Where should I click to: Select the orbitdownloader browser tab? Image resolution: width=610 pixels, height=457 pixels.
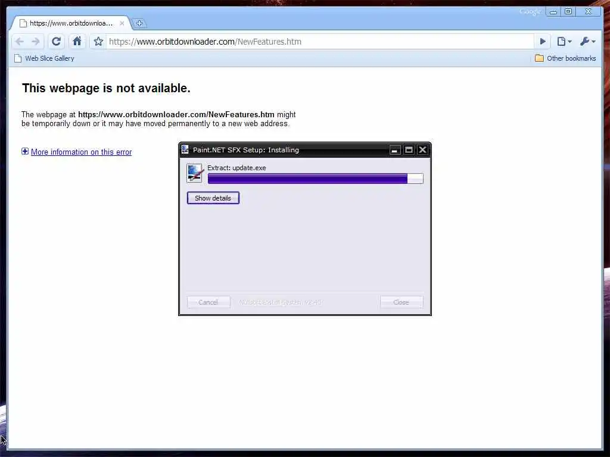pyautogui.click(x=70, y=23)
